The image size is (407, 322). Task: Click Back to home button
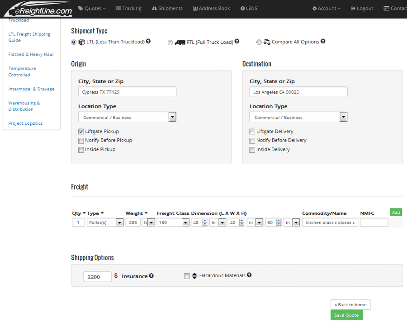350,304
